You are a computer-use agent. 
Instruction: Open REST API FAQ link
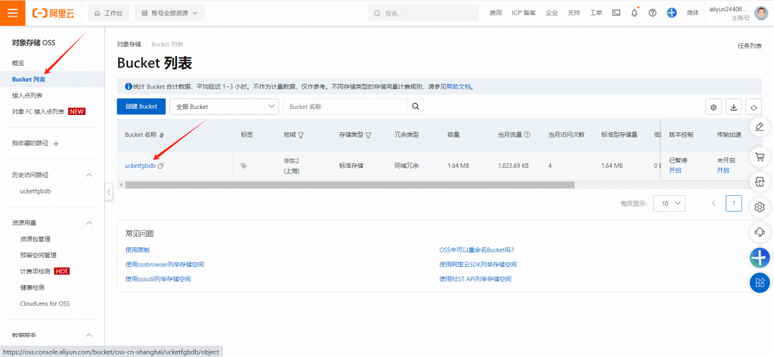point(475,279)
